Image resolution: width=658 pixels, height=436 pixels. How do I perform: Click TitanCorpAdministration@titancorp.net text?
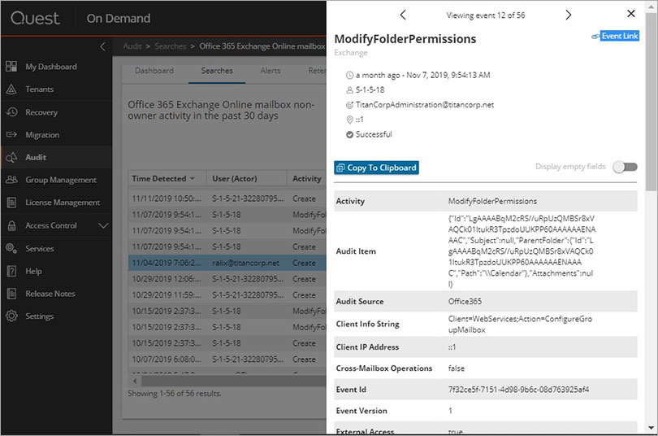coord(425,105)
